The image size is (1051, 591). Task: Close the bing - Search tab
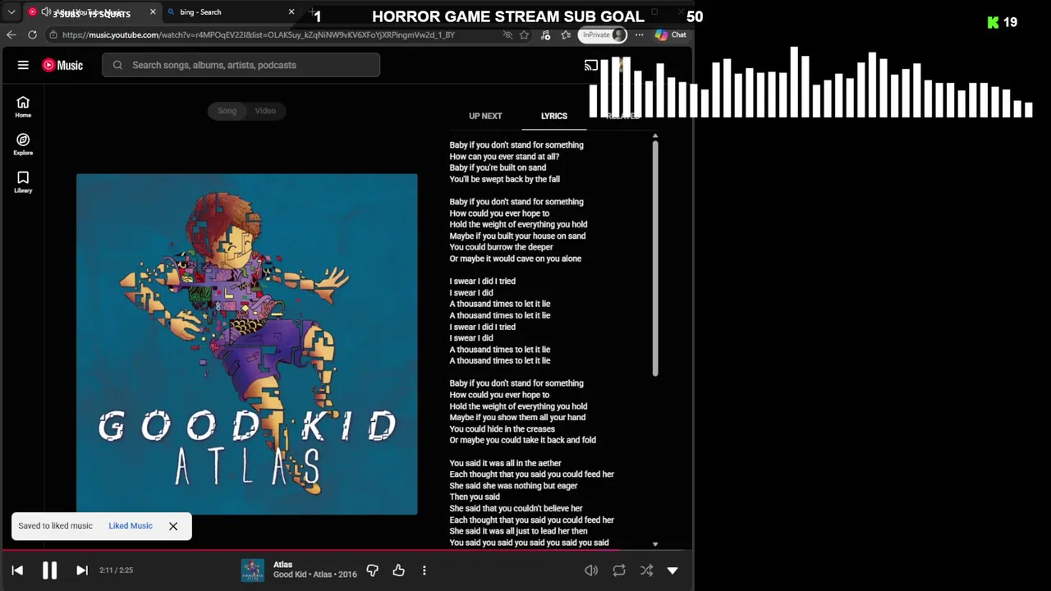[x=291, y=12]
